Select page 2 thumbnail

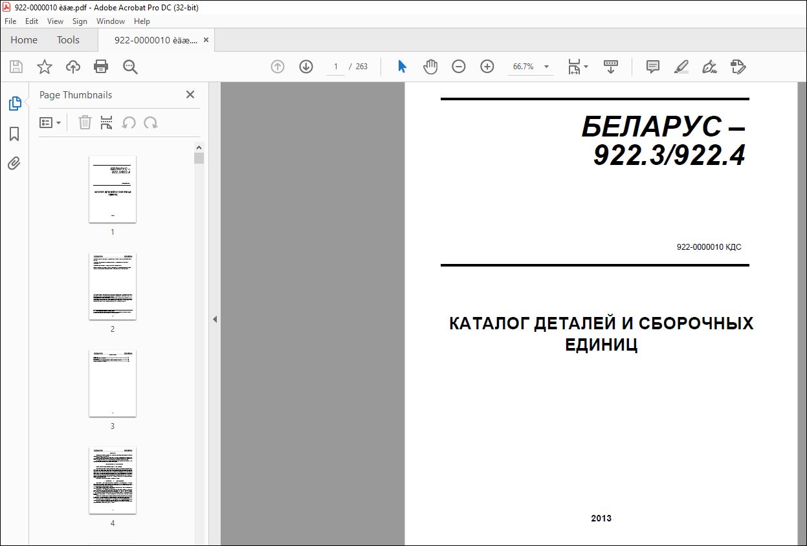coord(113,287)
